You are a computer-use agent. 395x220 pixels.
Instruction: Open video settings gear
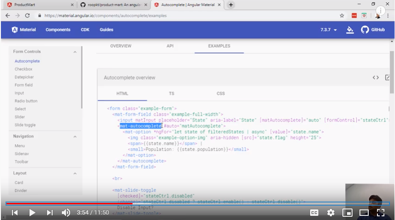(x=331, y=213)
